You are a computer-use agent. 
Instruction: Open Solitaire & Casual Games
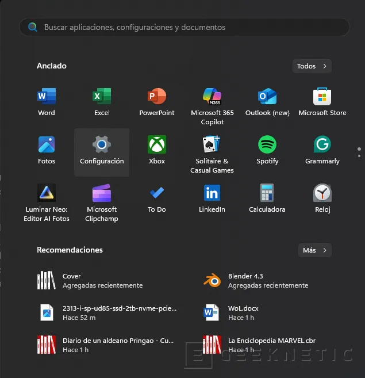(212, 155)
